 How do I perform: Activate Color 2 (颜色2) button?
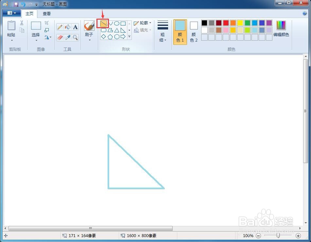[x=194, y=32]
